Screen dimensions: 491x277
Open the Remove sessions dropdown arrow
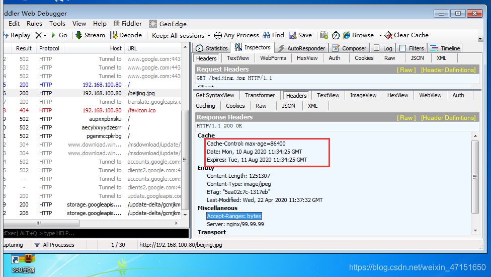pos(45,36)
